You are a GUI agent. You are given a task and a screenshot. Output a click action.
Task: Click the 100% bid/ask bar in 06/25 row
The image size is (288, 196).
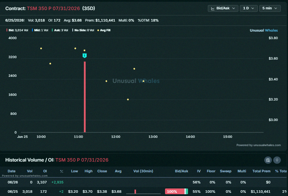click(x=177, y=191)
